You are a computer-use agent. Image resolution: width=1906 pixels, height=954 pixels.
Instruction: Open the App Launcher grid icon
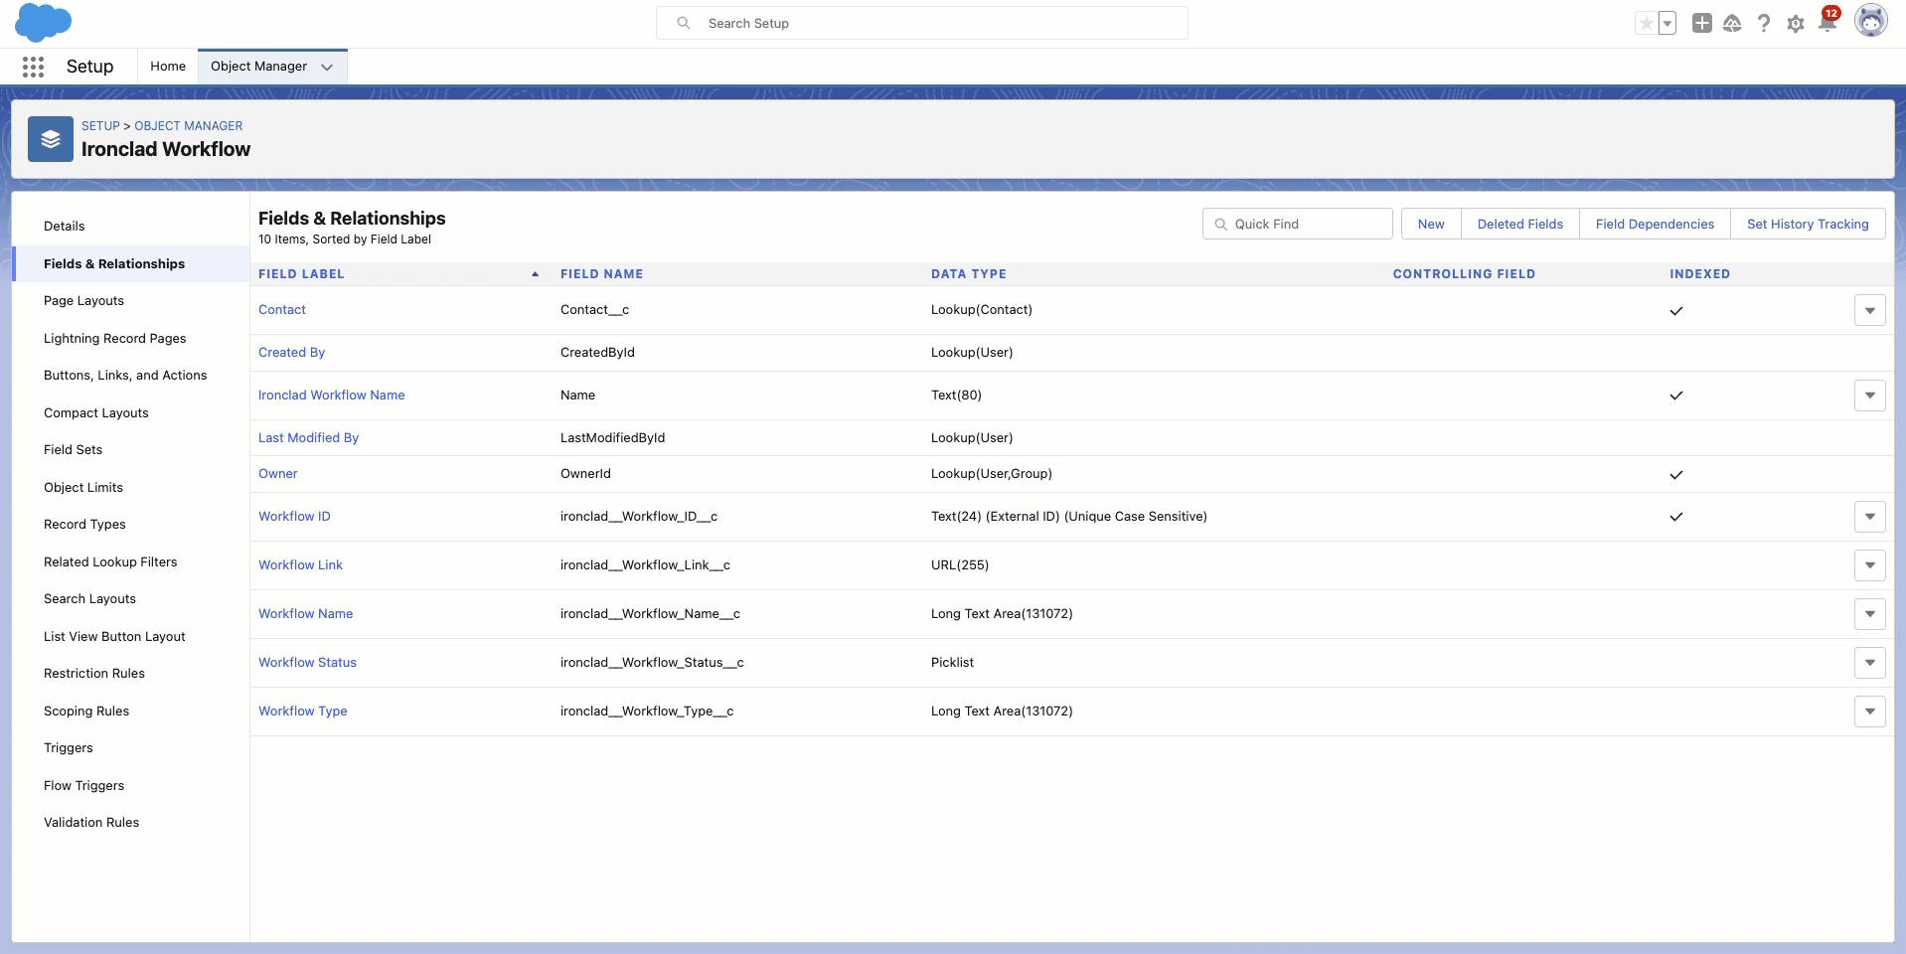point(33,67)
